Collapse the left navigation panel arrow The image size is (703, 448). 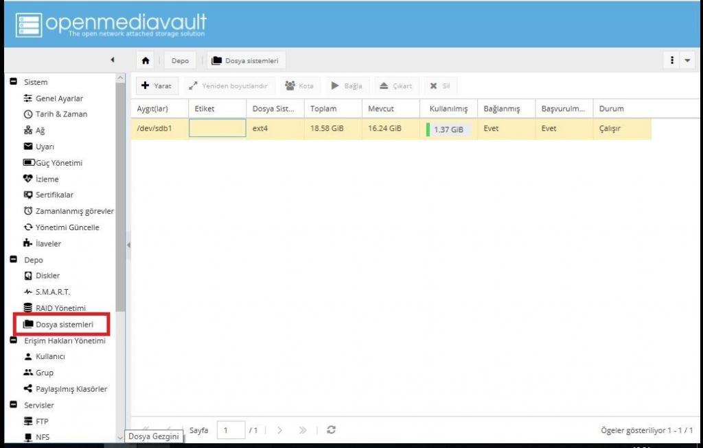tap(112, 60)
